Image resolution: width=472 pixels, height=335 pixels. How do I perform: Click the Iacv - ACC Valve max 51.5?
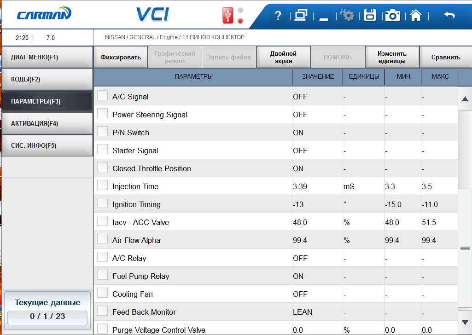(x=429, y=222)
